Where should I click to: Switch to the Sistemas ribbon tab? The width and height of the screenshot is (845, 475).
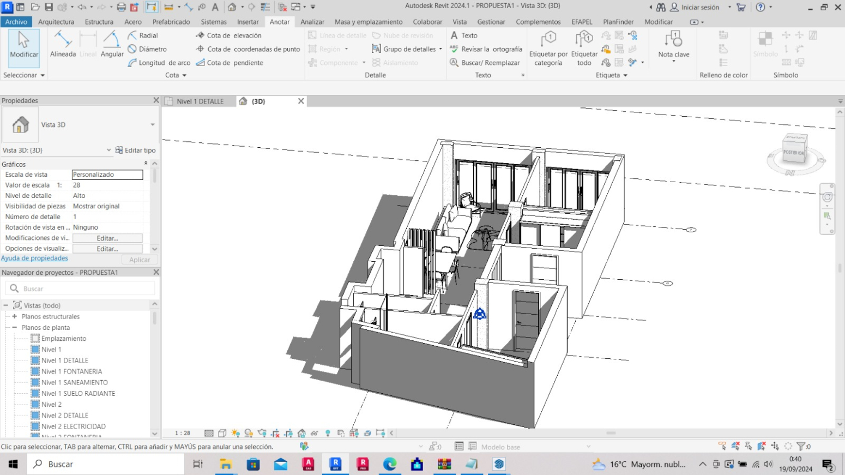(214, 22)
